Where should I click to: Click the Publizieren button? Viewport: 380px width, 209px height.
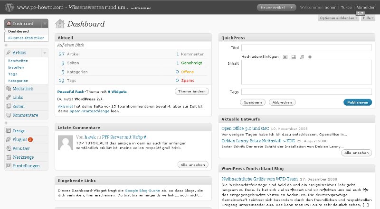point(358,102)
